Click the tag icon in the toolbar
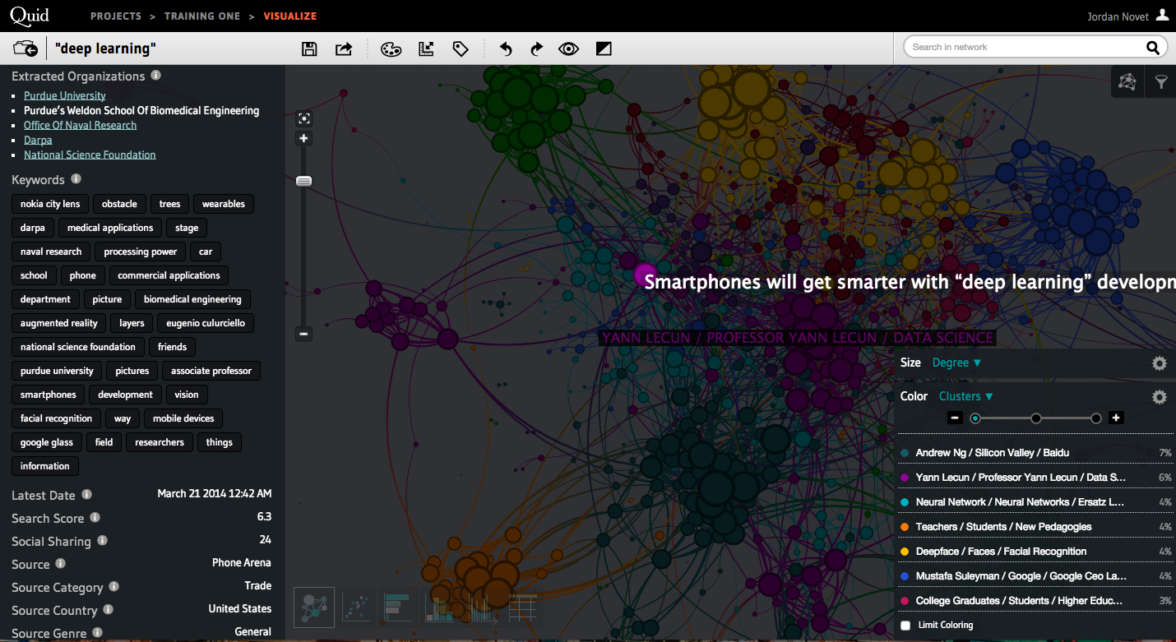The width and height of the screenshot is (1176, 642). tap(461, 49)
